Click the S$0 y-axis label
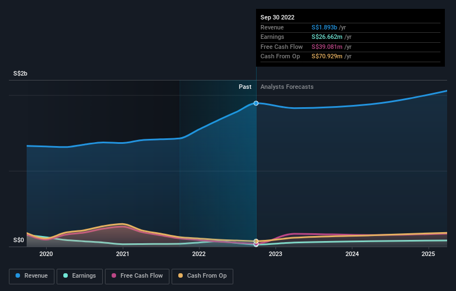The image size is (456, 291). tap(19, 240)
